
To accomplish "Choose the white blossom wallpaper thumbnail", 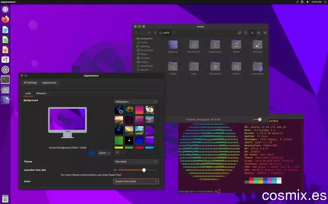I will [150, 110].
